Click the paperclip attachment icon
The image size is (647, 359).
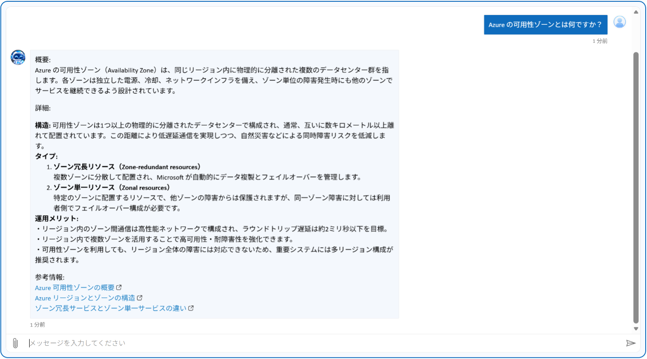click(15, 343)
